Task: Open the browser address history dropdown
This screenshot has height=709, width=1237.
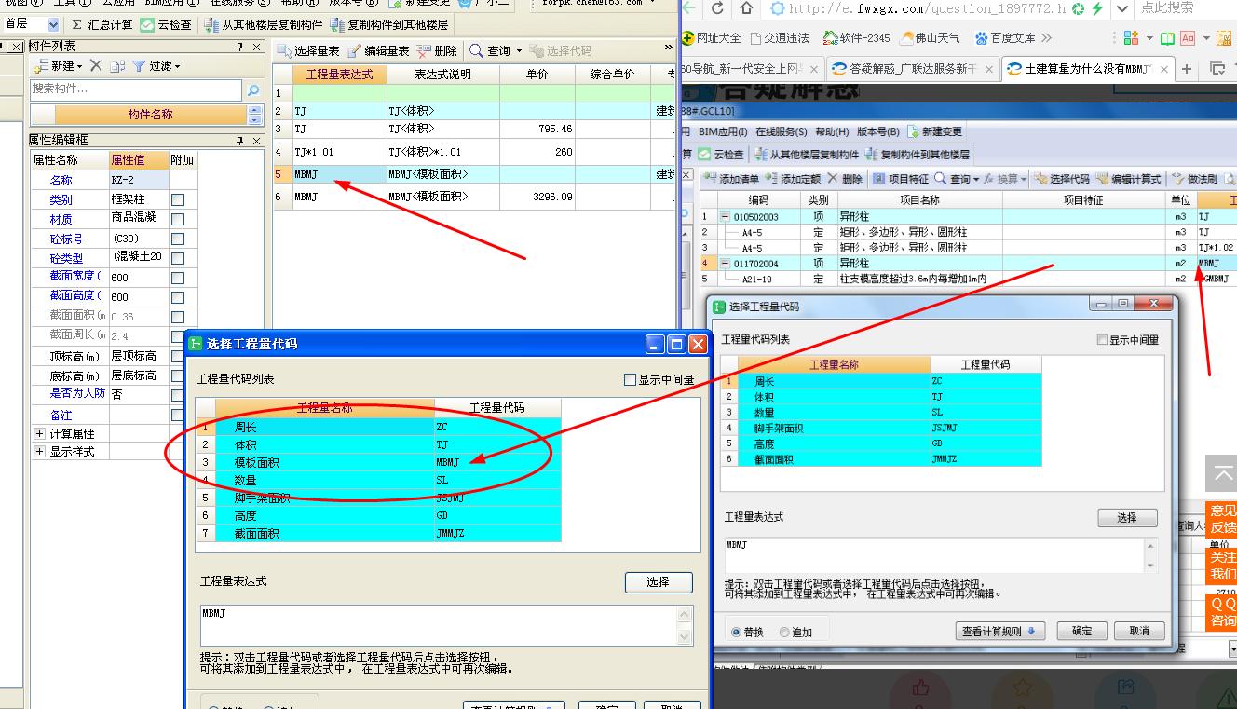Action: coord(1122,8)
